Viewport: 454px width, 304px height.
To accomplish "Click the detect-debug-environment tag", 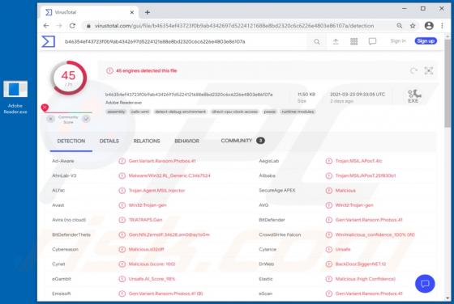I will (180, 112).
